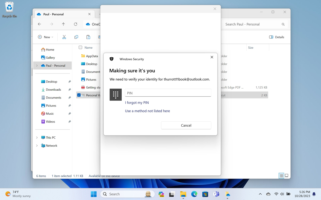Screen dimensions: 321x200
Task: Select the Paul - Personal tab
Action: pyautogui.click(x=53, y=14)
